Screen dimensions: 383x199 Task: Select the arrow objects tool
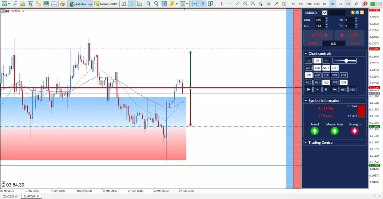click(276, 4)
